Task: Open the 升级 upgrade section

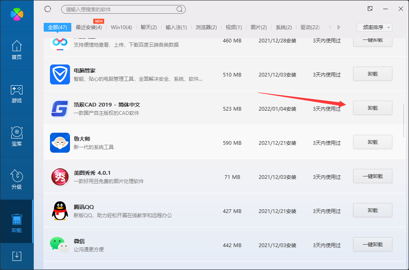Action: coord(17,180)
